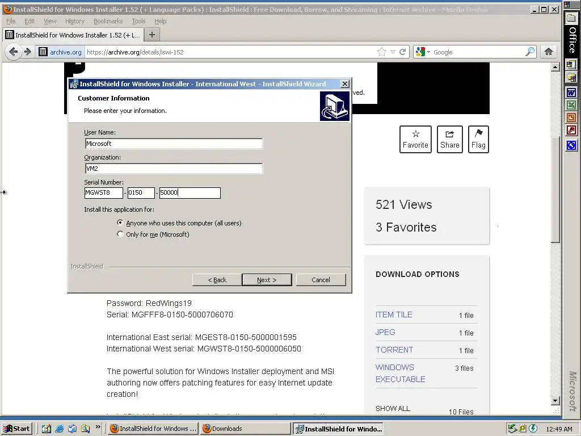This screenshot has height=436, width=581.
Task: Click the archive.org site identity icon
Action: [x=43, y=52]
